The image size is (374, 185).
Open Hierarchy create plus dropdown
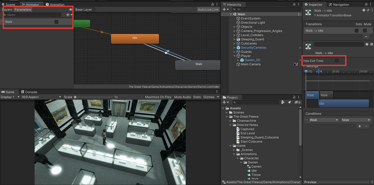[x=226, y=9]
